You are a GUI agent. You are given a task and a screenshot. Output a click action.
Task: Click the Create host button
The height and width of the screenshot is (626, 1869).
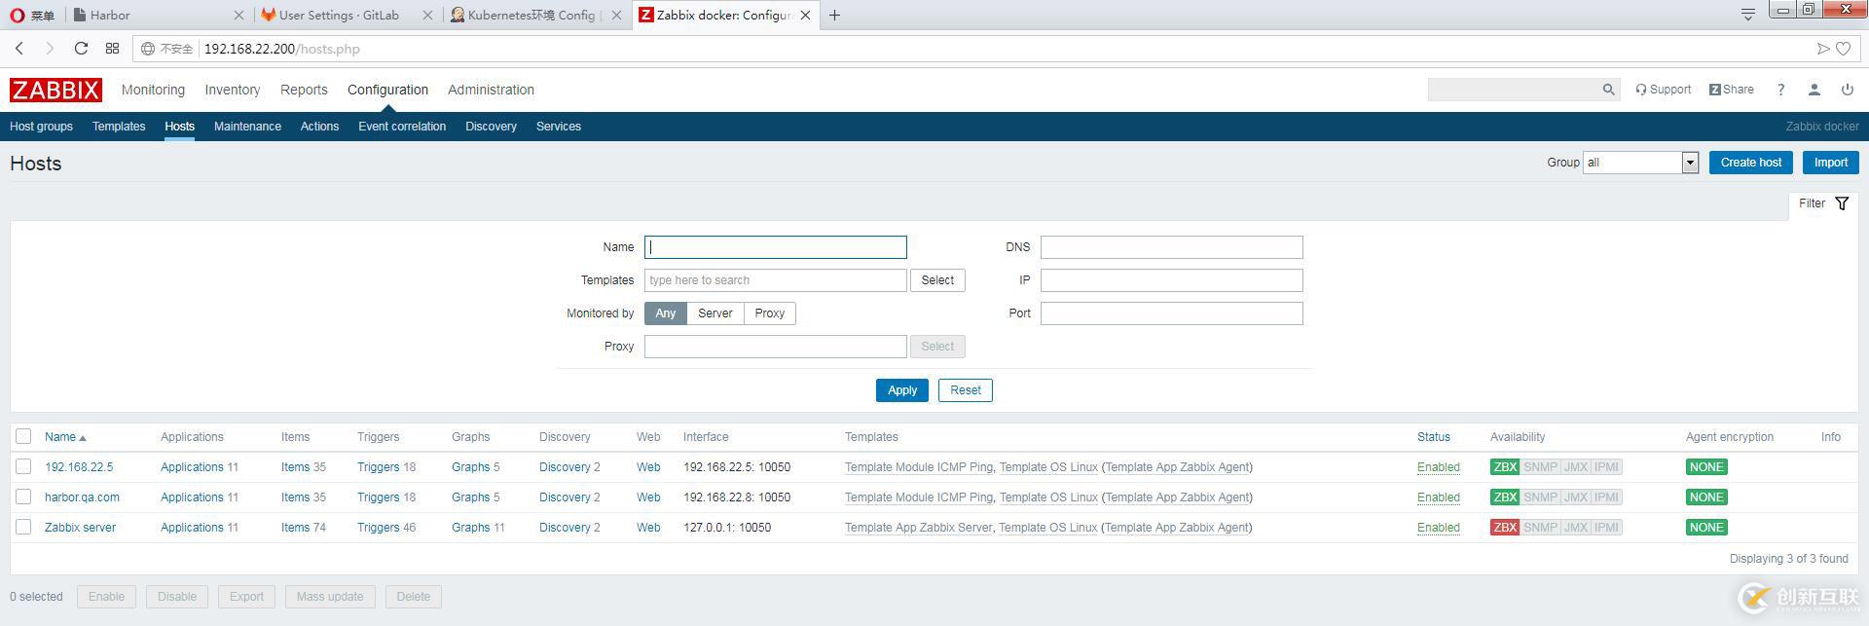coord(1751,163)
